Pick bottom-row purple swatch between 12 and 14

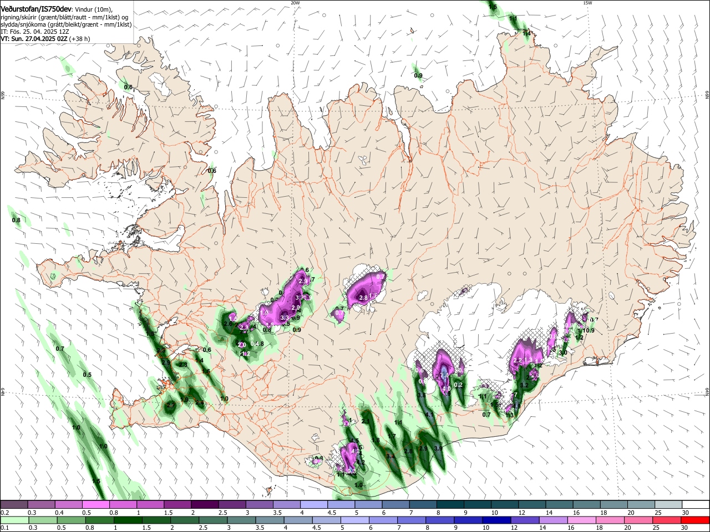tap(525, 520)
